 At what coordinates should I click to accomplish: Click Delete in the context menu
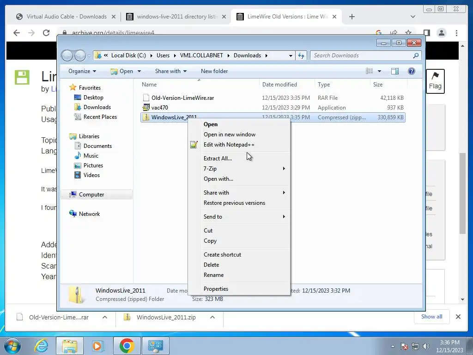(211, 265)
